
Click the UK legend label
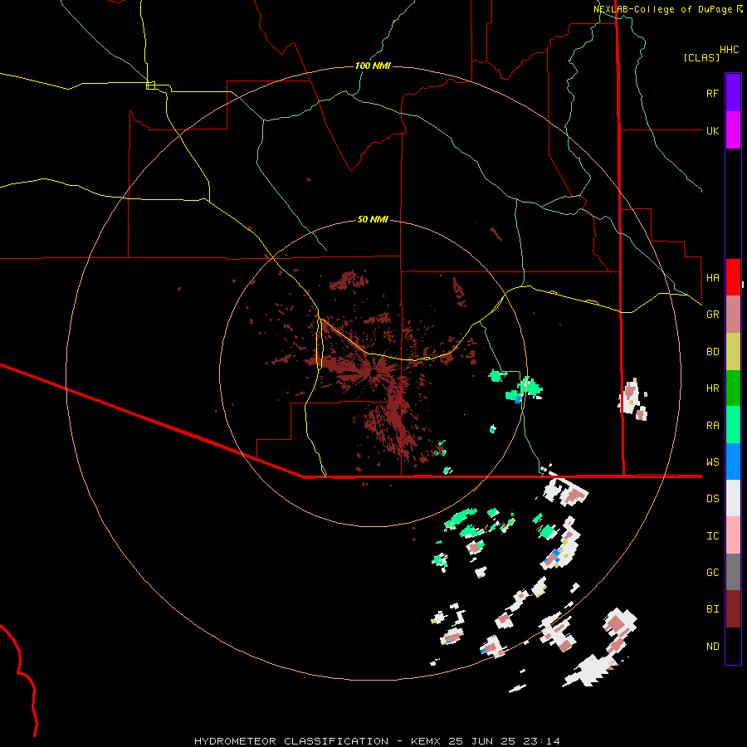(x=712, y=130)
